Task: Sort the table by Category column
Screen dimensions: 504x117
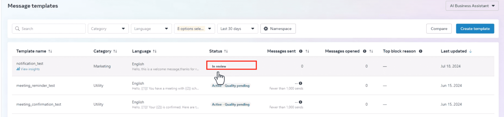Action: click(x=115, y=51)
